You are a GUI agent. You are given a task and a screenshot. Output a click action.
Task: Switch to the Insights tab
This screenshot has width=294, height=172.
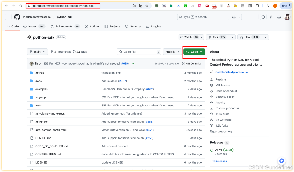(x=153, y=26)
